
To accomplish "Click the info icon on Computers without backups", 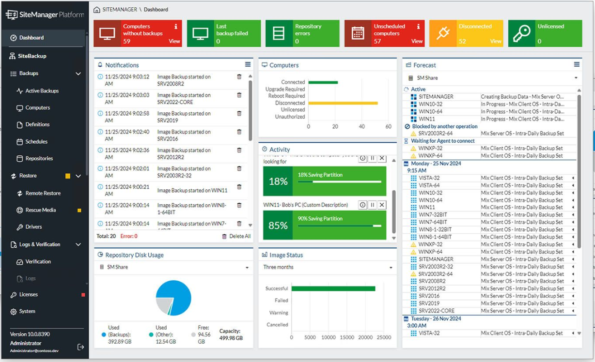I will [176, 27].
